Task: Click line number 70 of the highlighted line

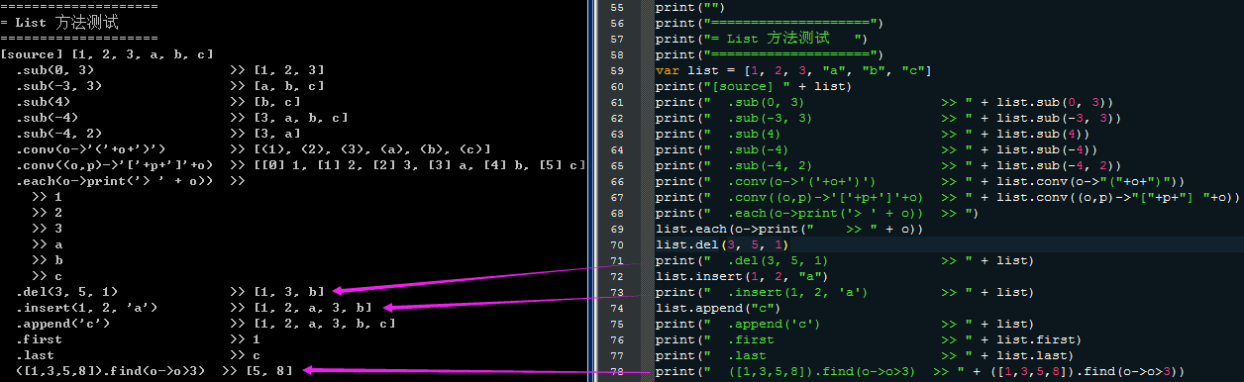Action: (x=617, y=244)
